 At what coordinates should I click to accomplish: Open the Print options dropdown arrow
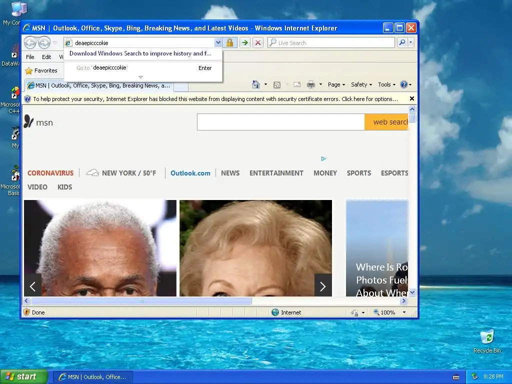click(320, 84)
